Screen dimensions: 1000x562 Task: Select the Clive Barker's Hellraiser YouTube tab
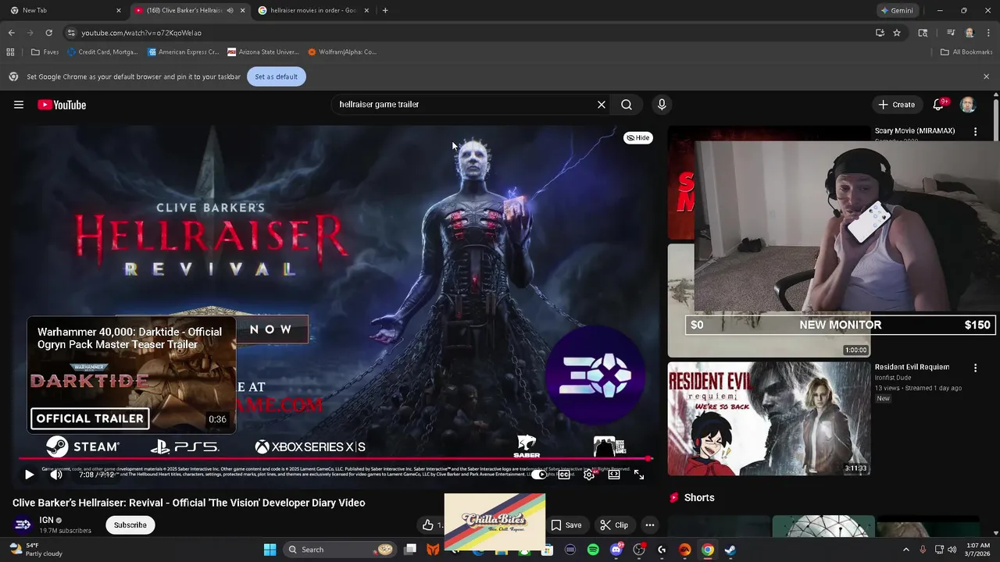click(x=184, y=10)
